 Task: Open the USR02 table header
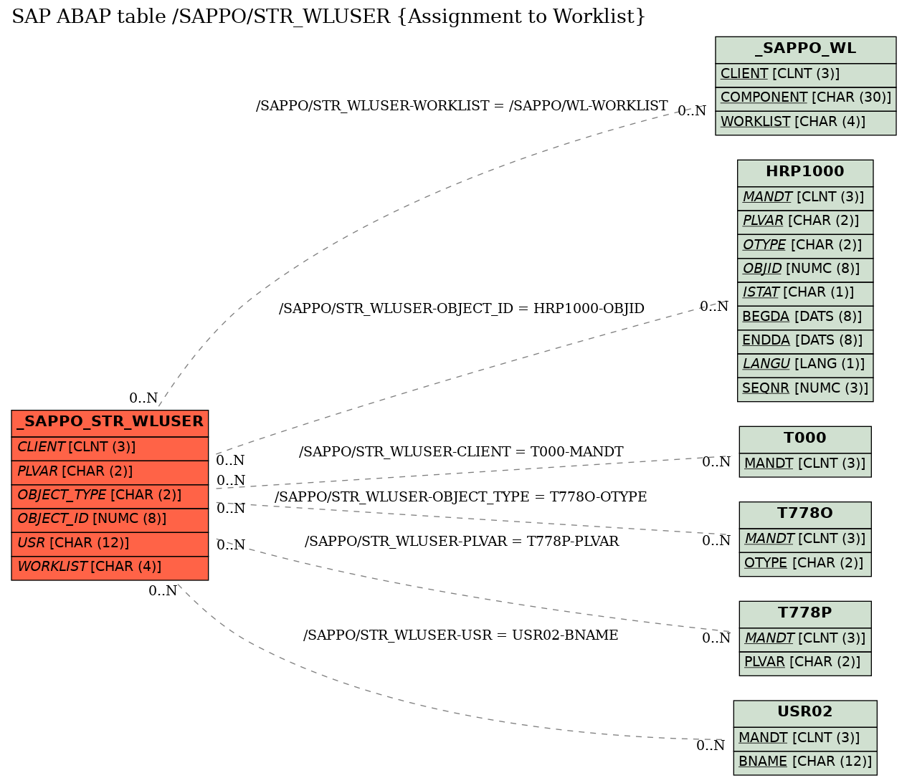805,713
